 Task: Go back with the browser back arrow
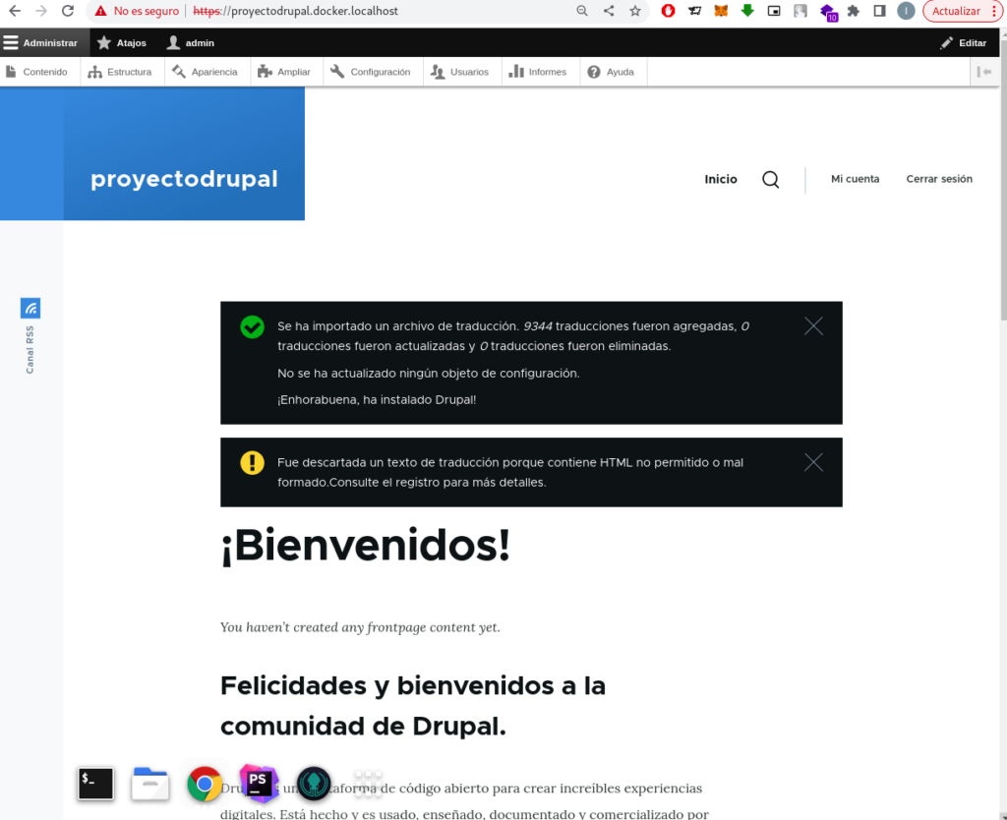15,11
